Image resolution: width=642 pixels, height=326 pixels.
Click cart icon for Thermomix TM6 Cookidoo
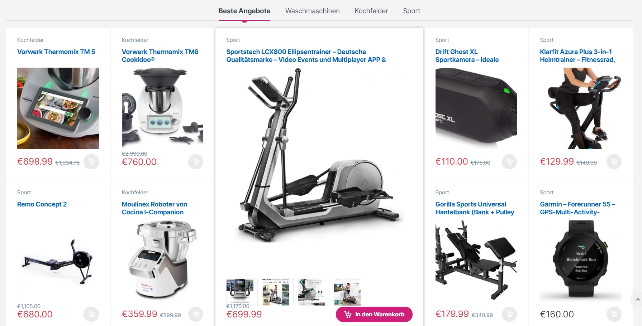pos(196,162)
